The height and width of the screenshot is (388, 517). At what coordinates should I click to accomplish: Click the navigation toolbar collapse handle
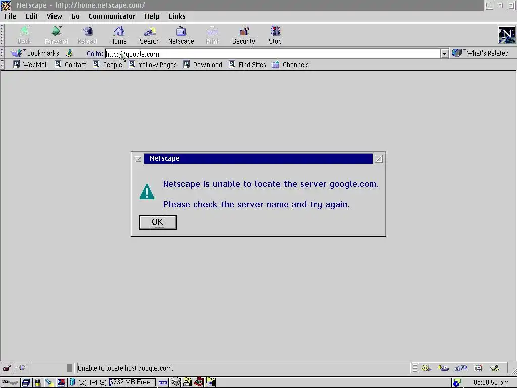2,35
